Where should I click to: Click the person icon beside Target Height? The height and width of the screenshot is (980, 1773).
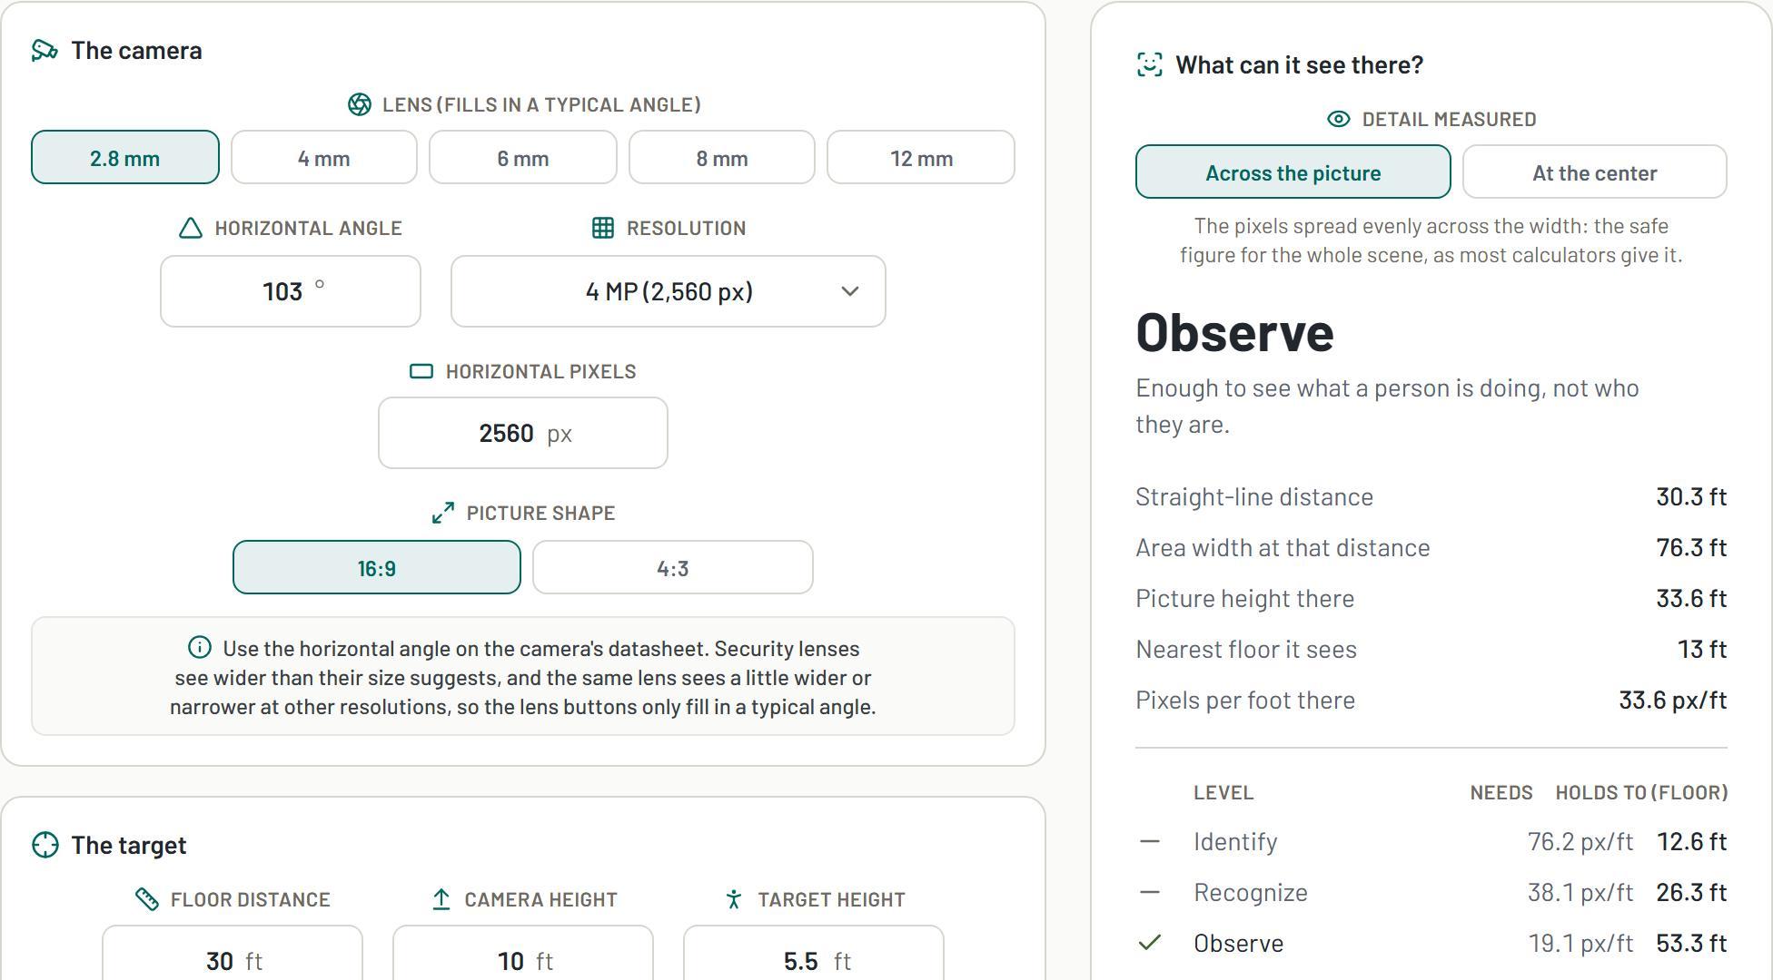point(734,899)
